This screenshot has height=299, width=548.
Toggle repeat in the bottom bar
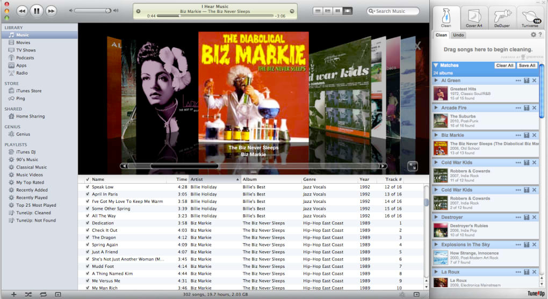[x=43, y=295]
